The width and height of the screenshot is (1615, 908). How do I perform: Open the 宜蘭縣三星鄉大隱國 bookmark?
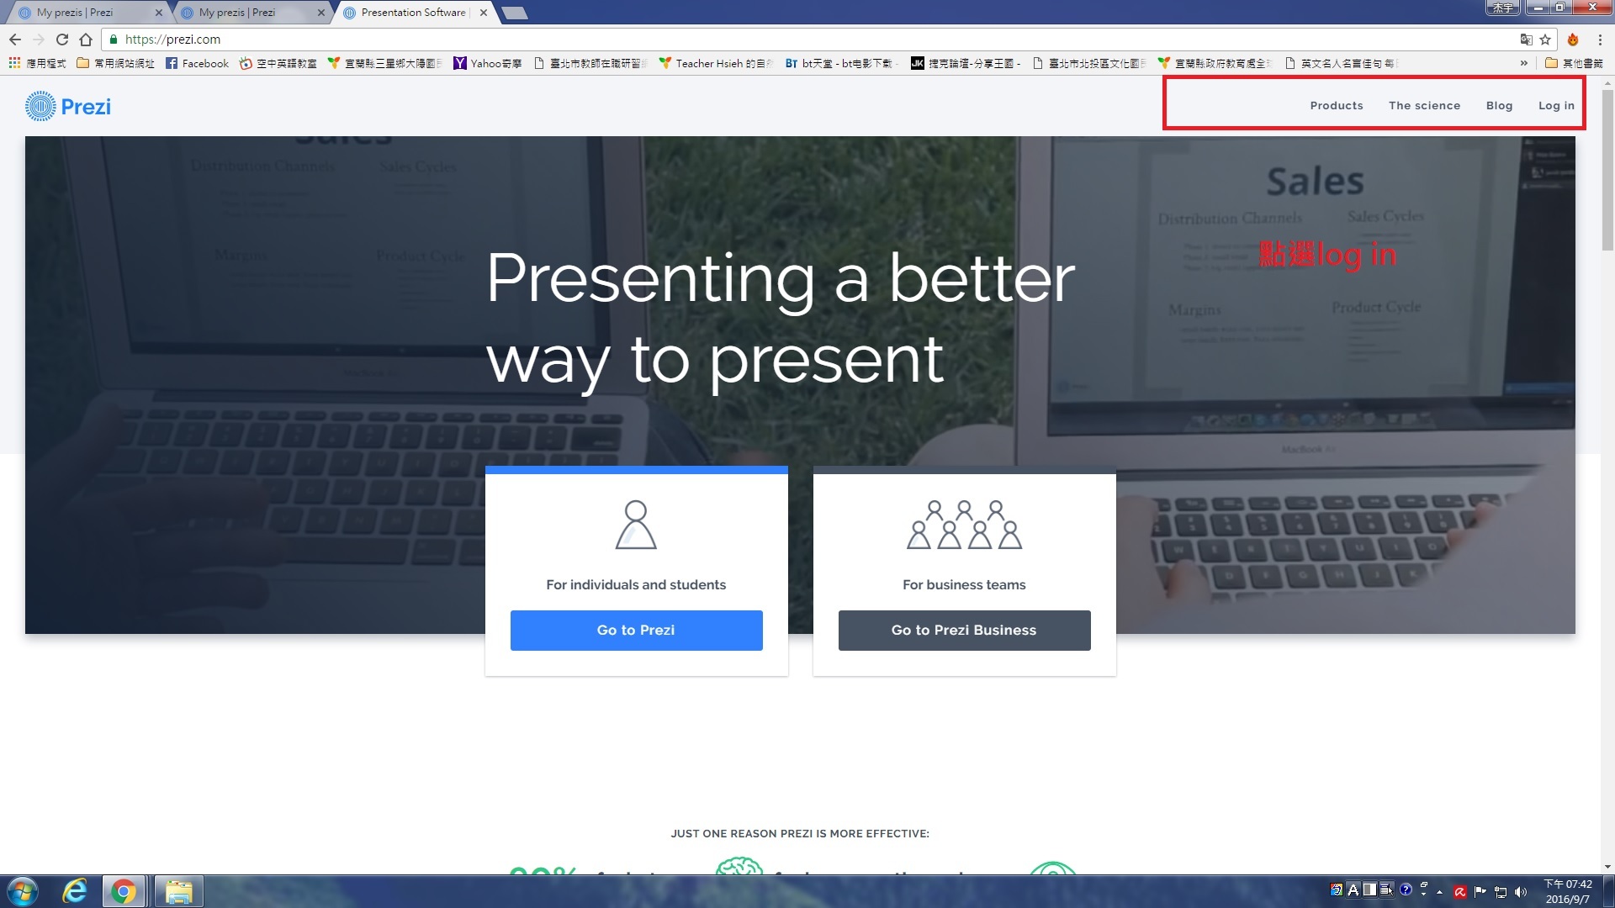(x=385, y=63)
